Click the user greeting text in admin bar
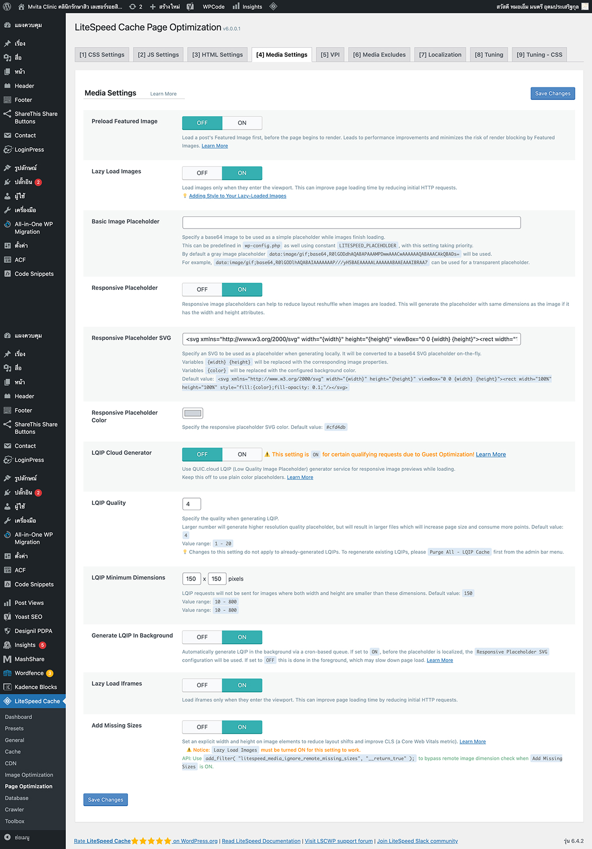 pos(537,7)
